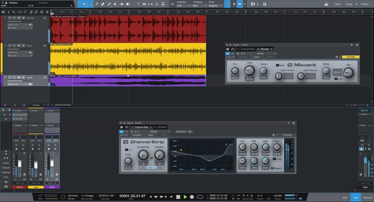Click the Mix knob in Mixverb
Viewport: 374px width, 202px height.
(x=349, y=73)
